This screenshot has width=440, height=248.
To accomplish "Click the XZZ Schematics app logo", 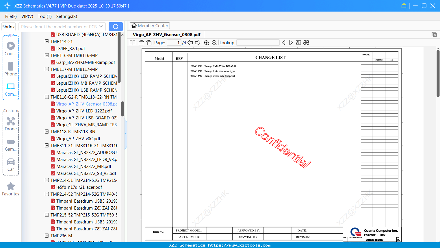I will click(7, 6).
